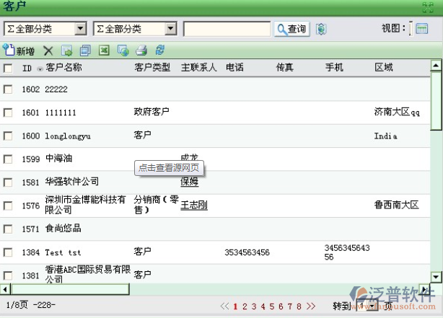This screenshot has height=318, width=443.
Task: Click the copy records icon
Action: 85,50
